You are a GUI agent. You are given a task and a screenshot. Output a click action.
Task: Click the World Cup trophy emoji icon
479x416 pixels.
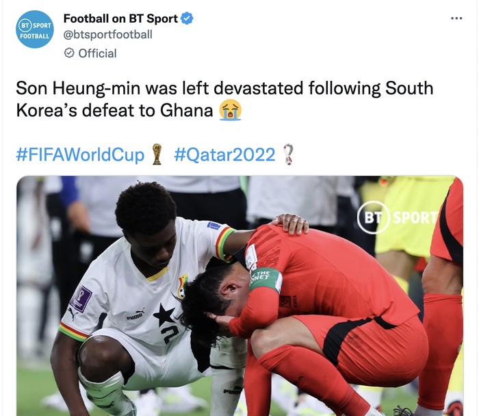pyautogui.click(x=157, y=154)
